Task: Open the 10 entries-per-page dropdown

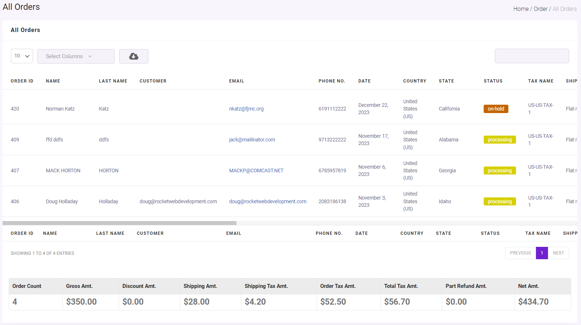Action: tap(22, 56)
